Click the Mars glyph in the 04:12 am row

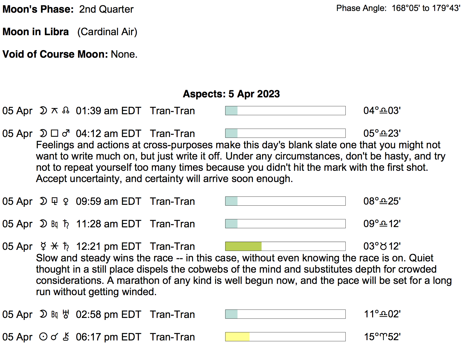pos(66,133)
